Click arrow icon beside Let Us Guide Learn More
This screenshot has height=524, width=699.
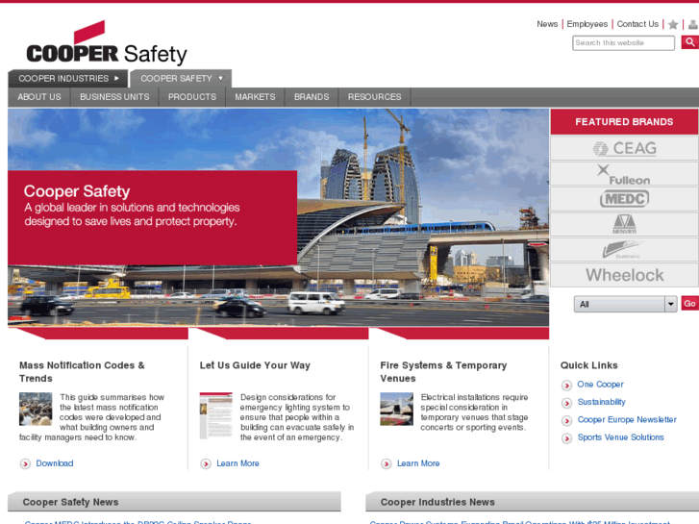tap(206, 463)
